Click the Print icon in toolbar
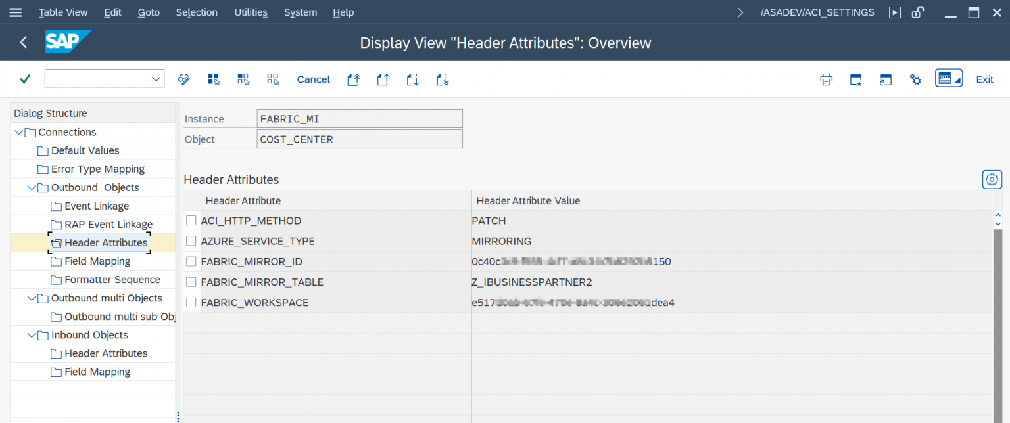Image resolution: width=1010 pixels, height=423 pixels. pyautogui.click(x=827, y=79)
